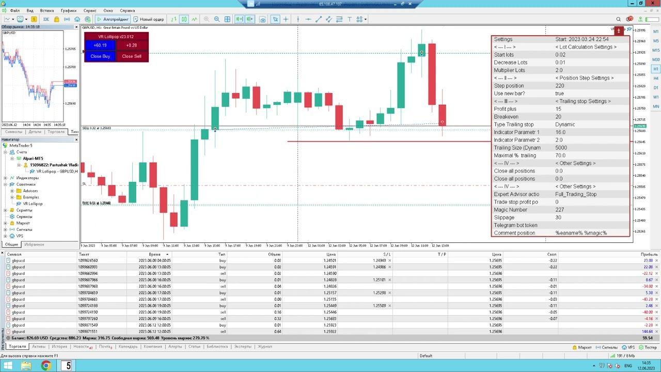Switch chart to bar chart view
Screen dimensions: 661x372
coord(174,19)
